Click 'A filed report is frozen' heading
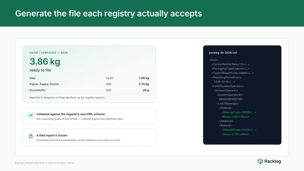 pyautogui.click(x=52, y=135)
